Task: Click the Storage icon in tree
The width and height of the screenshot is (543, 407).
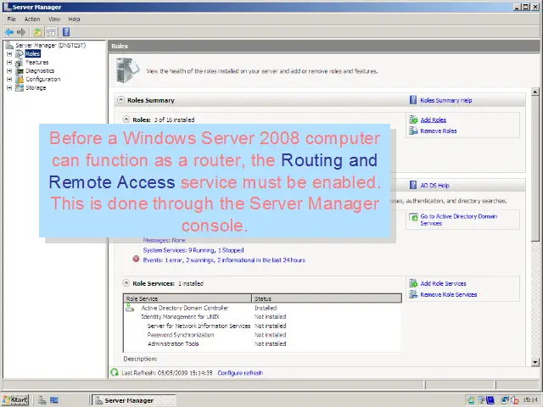Action: point(20,88)
